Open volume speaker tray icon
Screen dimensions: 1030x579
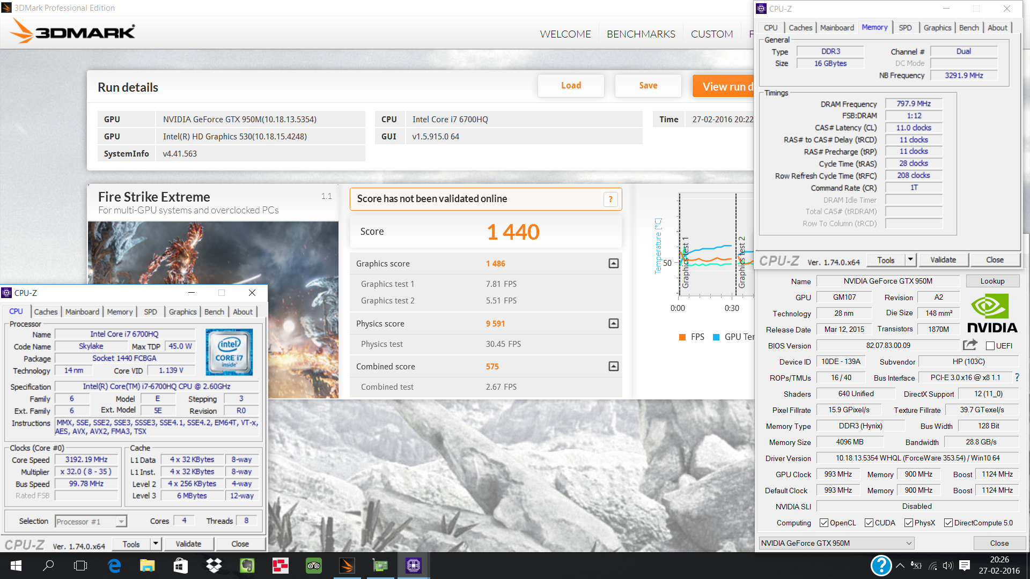click(x=948, y=566)
